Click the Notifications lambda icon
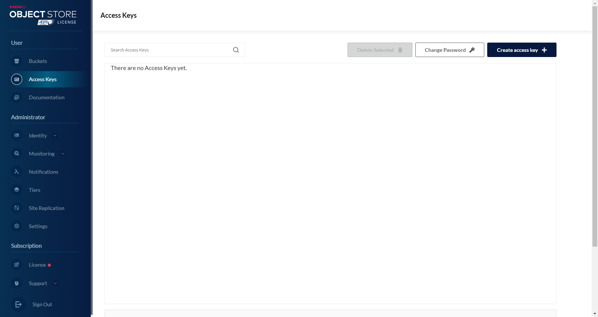598x317 pixels. [x=17, y=172]
